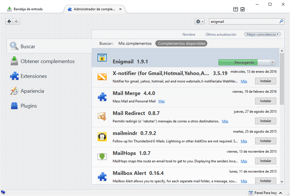290x196 pixels.
Task: Click the results list scroll up arrow
Action: point(282,51)
